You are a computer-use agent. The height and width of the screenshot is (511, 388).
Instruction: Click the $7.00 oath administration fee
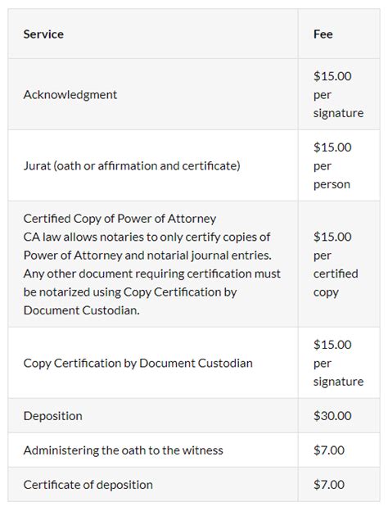click(329, 450)
